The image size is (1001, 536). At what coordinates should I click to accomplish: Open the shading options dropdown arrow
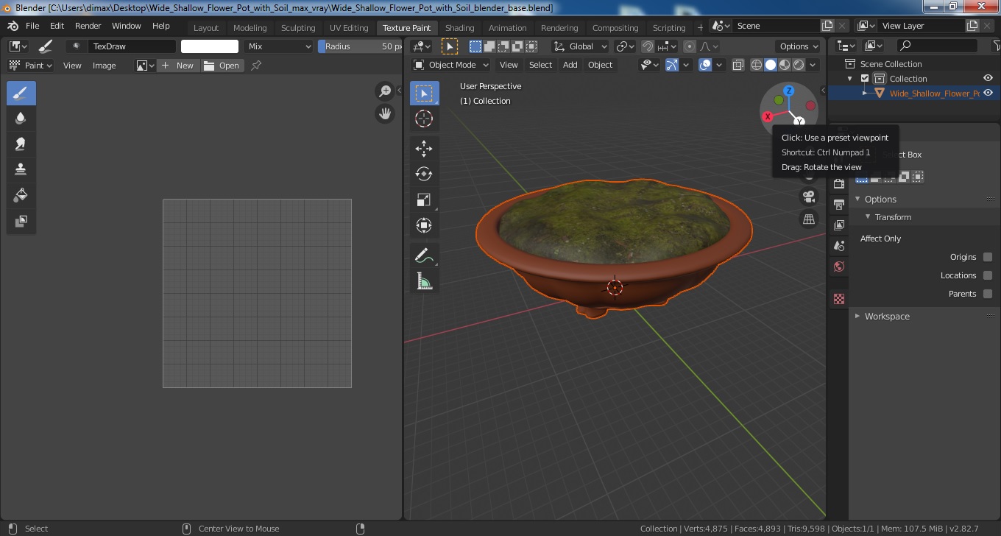[813, 65]
